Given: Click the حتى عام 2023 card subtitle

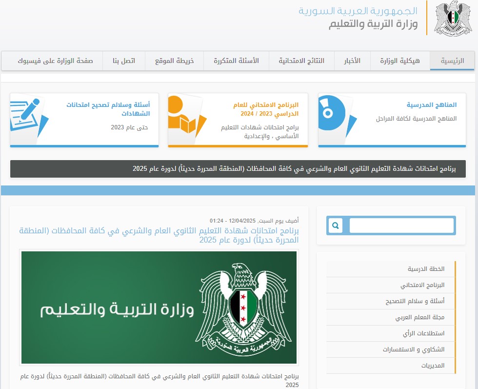Looking at the screenshot, I should pos(129,127).
